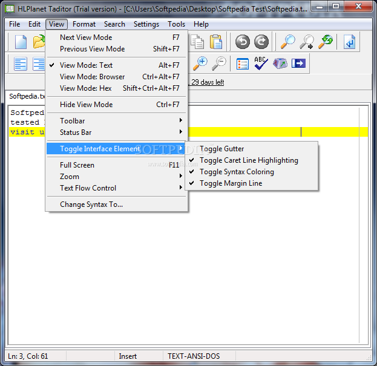Click the Zoom In magnifier icon
Screen dimensions: 377x366
pyautogui.click(x=200, y=64)
